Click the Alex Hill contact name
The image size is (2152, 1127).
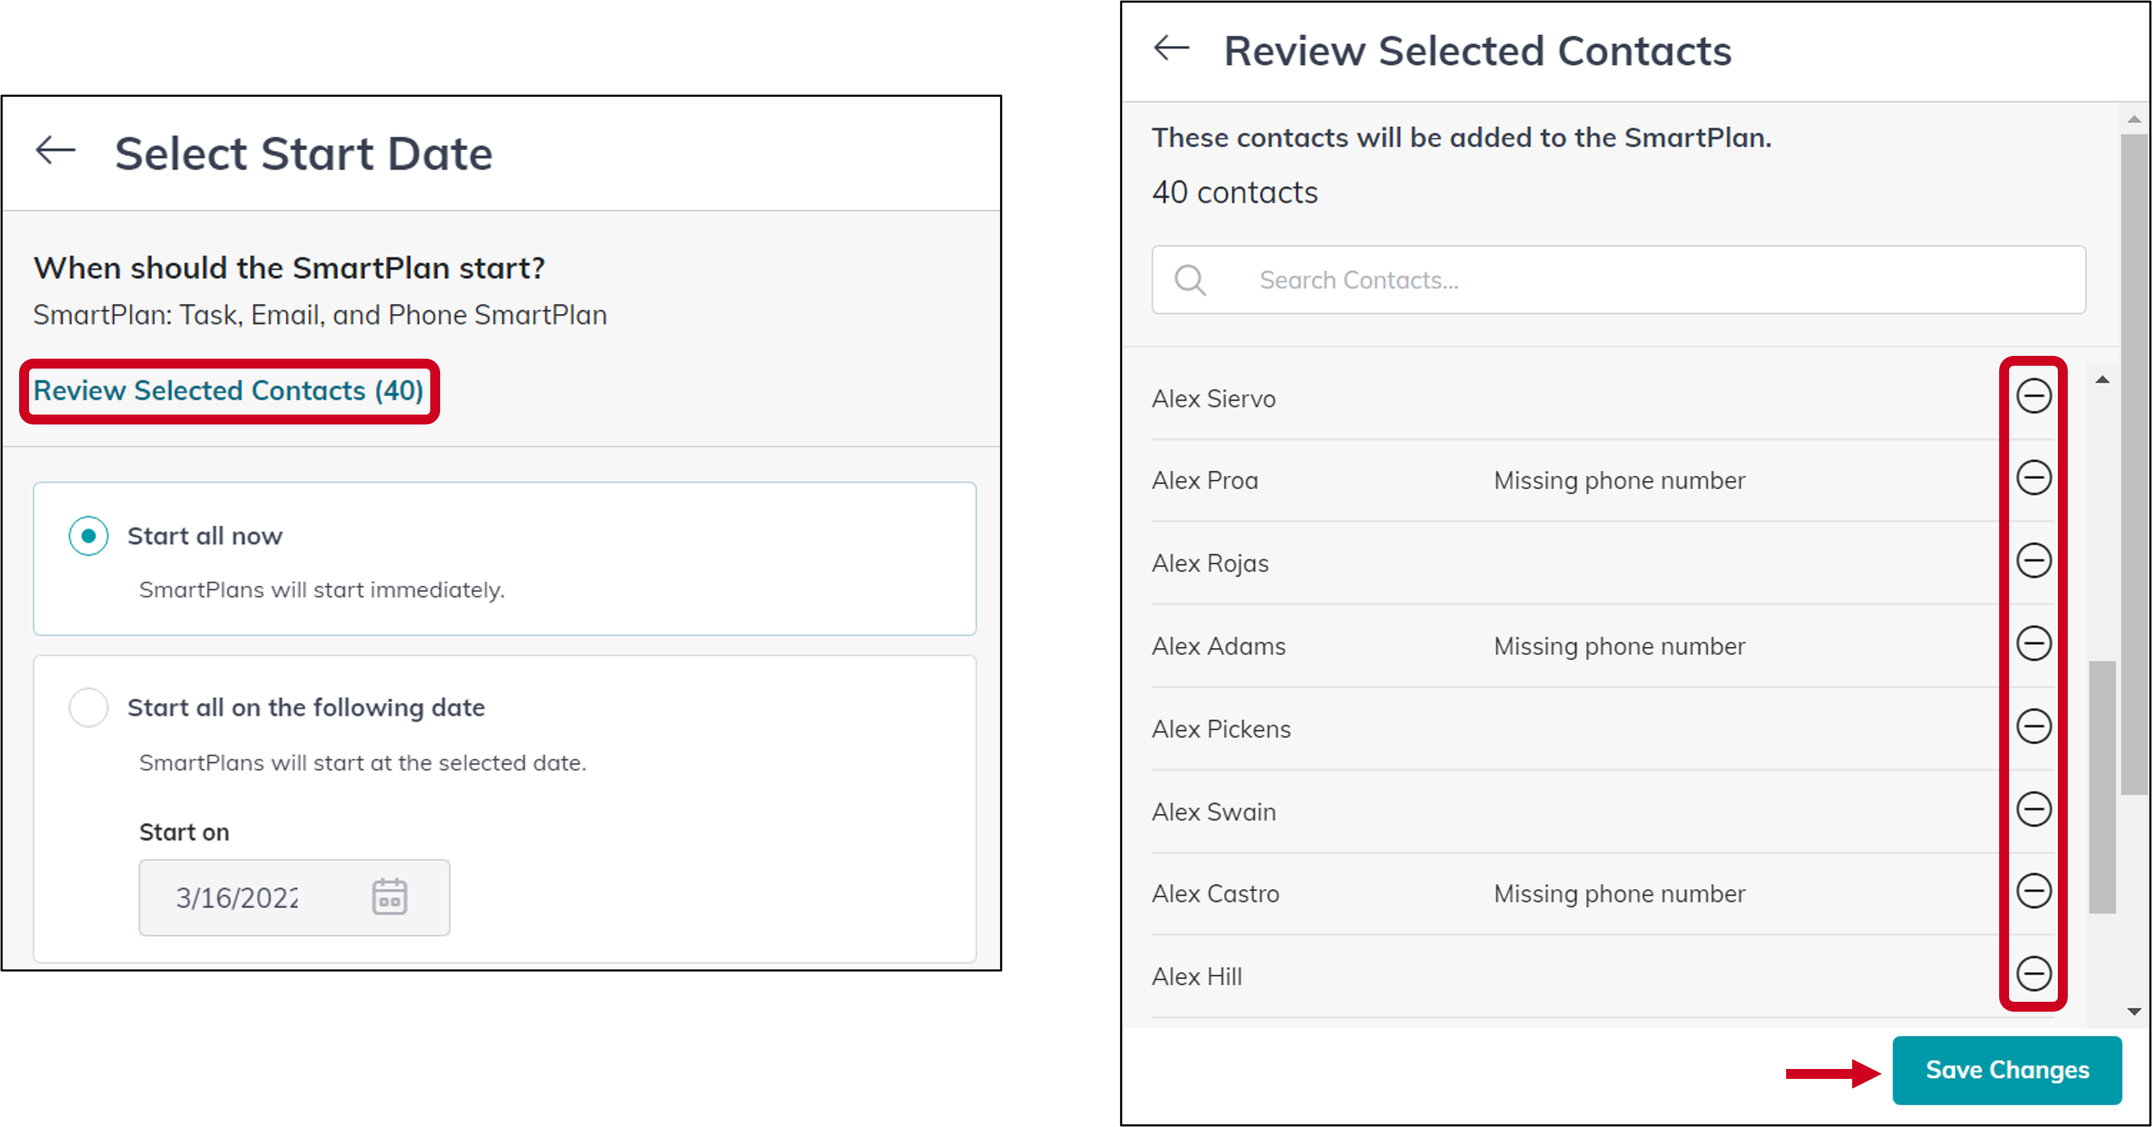click(1197, 976)
